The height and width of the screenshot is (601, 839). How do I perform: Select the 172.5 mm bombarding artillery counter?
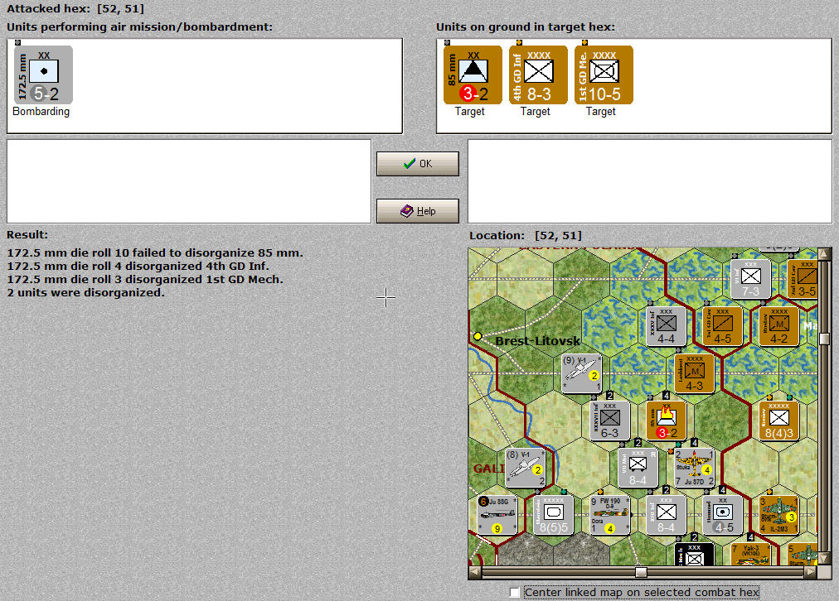click(43, 75)
